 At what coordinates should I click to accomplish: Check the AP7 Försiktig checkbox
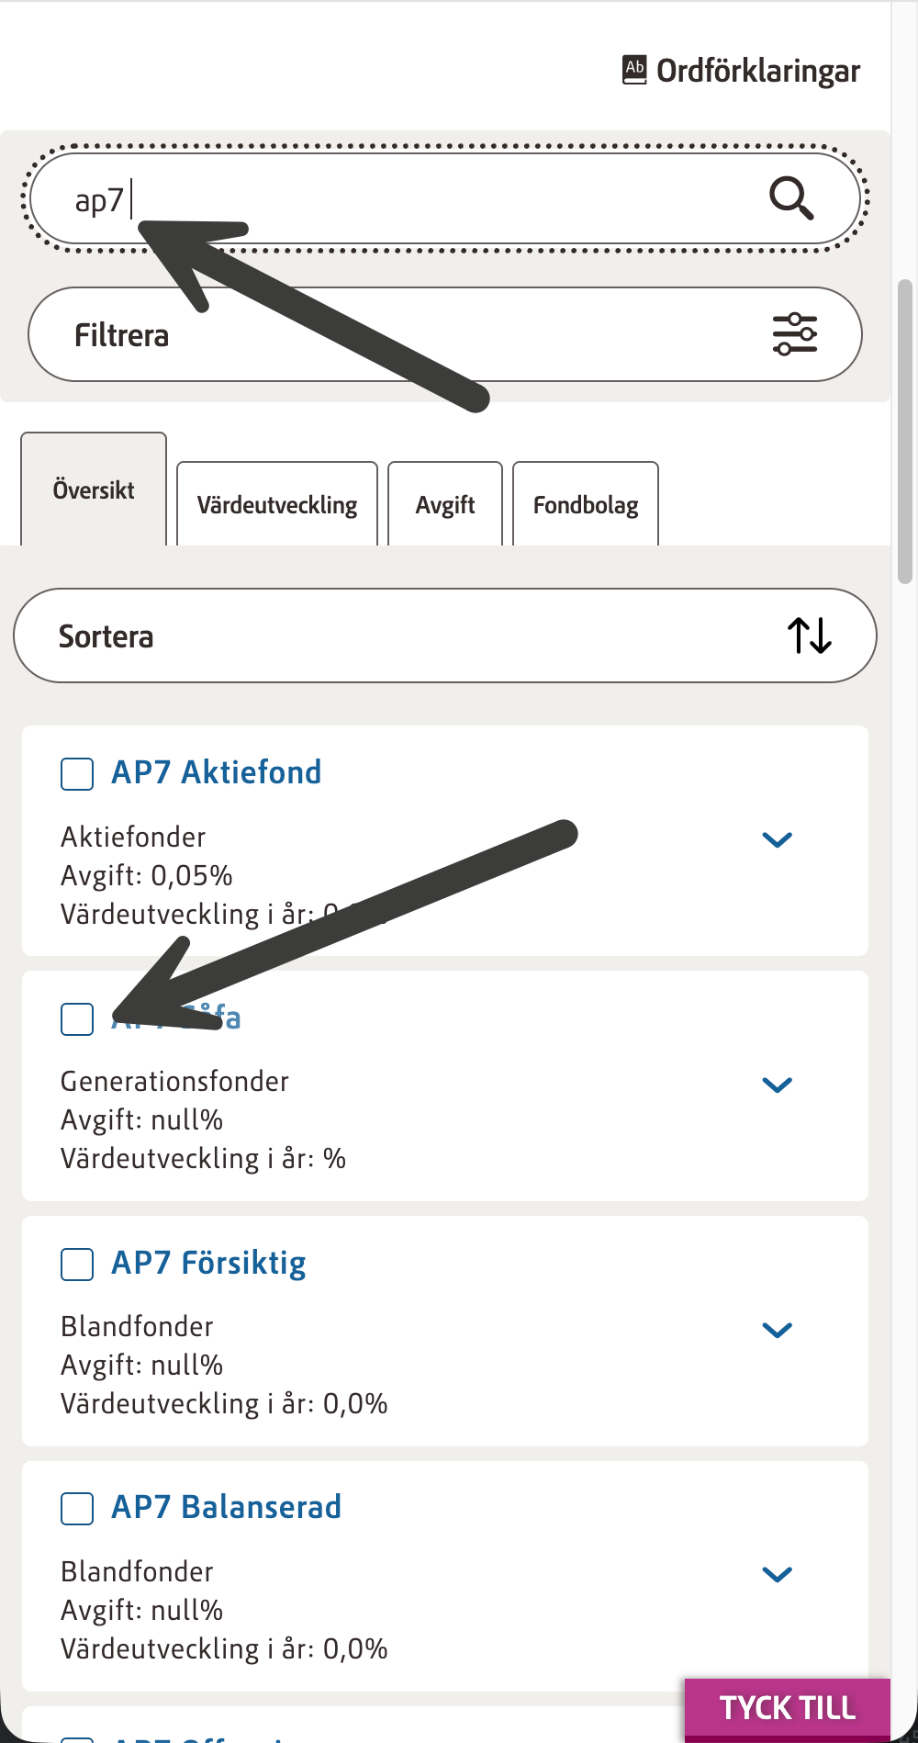pos(77,1264)
